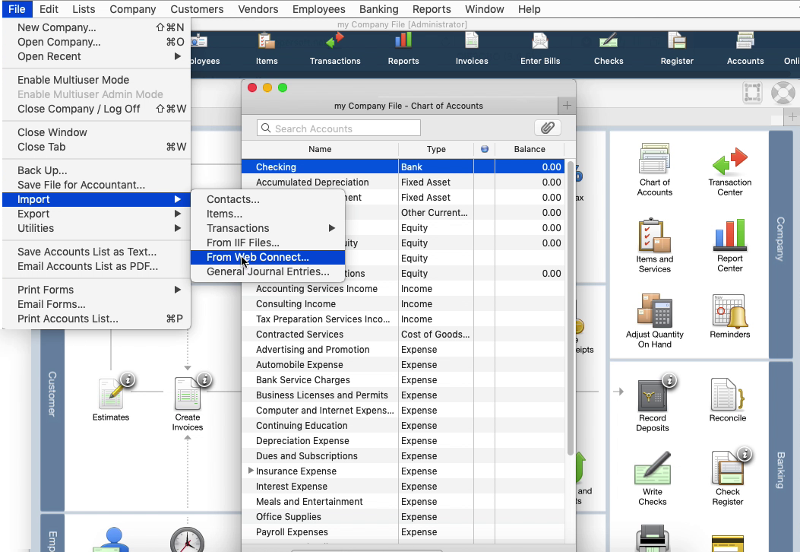Click the fit-window square icon
The width and height of the screenshot is (800, 552).
tap(753, 93)
